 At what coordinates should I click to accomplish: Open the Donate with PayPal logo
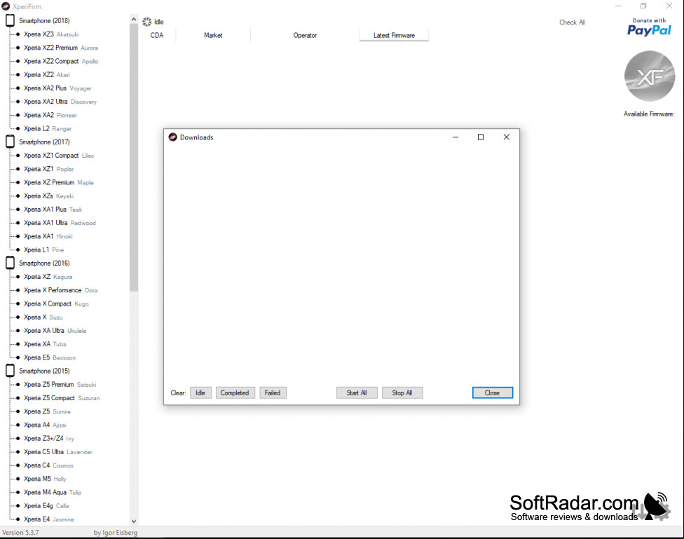[x=649, y=27]
